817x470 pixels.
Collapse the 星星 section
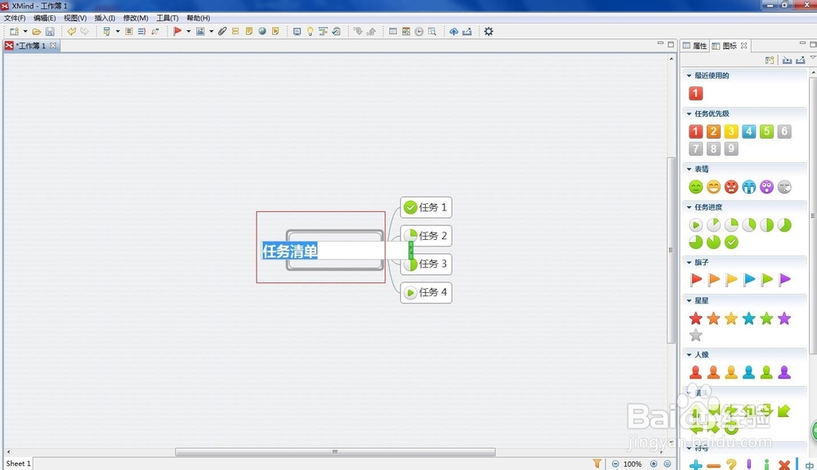tap(689, 300)
